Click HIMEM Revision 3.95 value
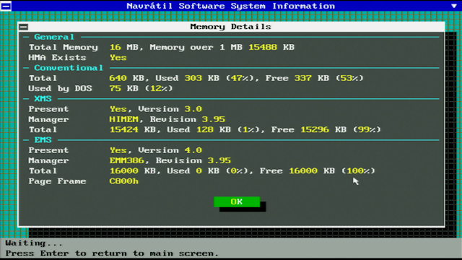 pyautogui.click(x=214, y=119)
